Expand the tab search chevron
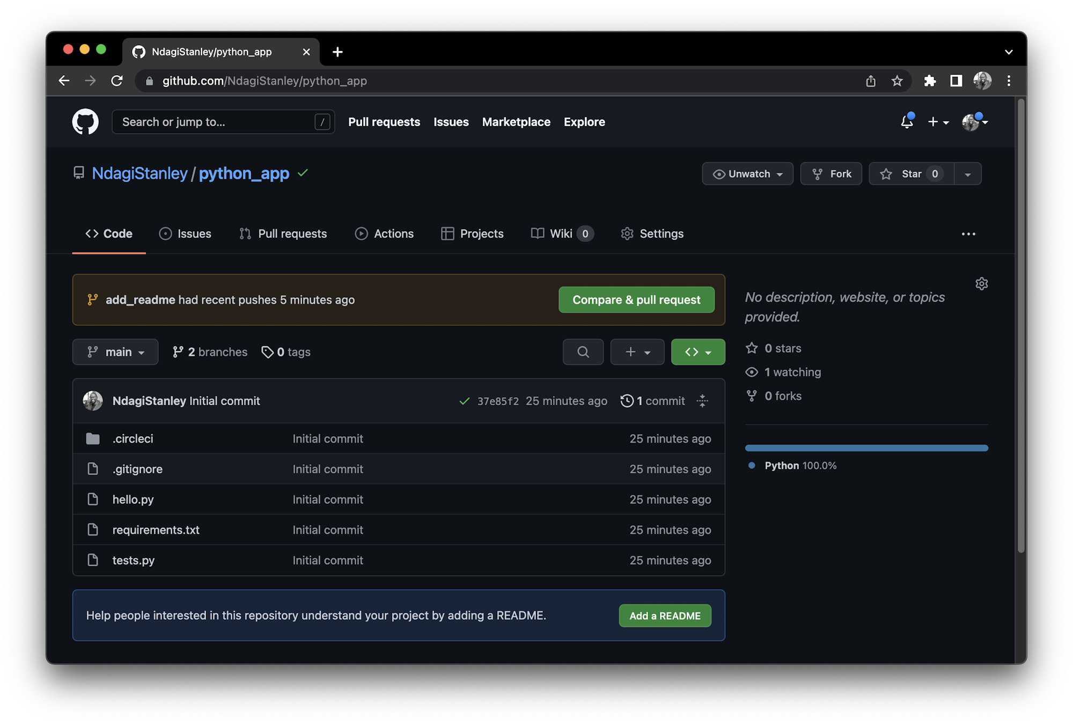1073x725 pixels. click(1009, 52)
